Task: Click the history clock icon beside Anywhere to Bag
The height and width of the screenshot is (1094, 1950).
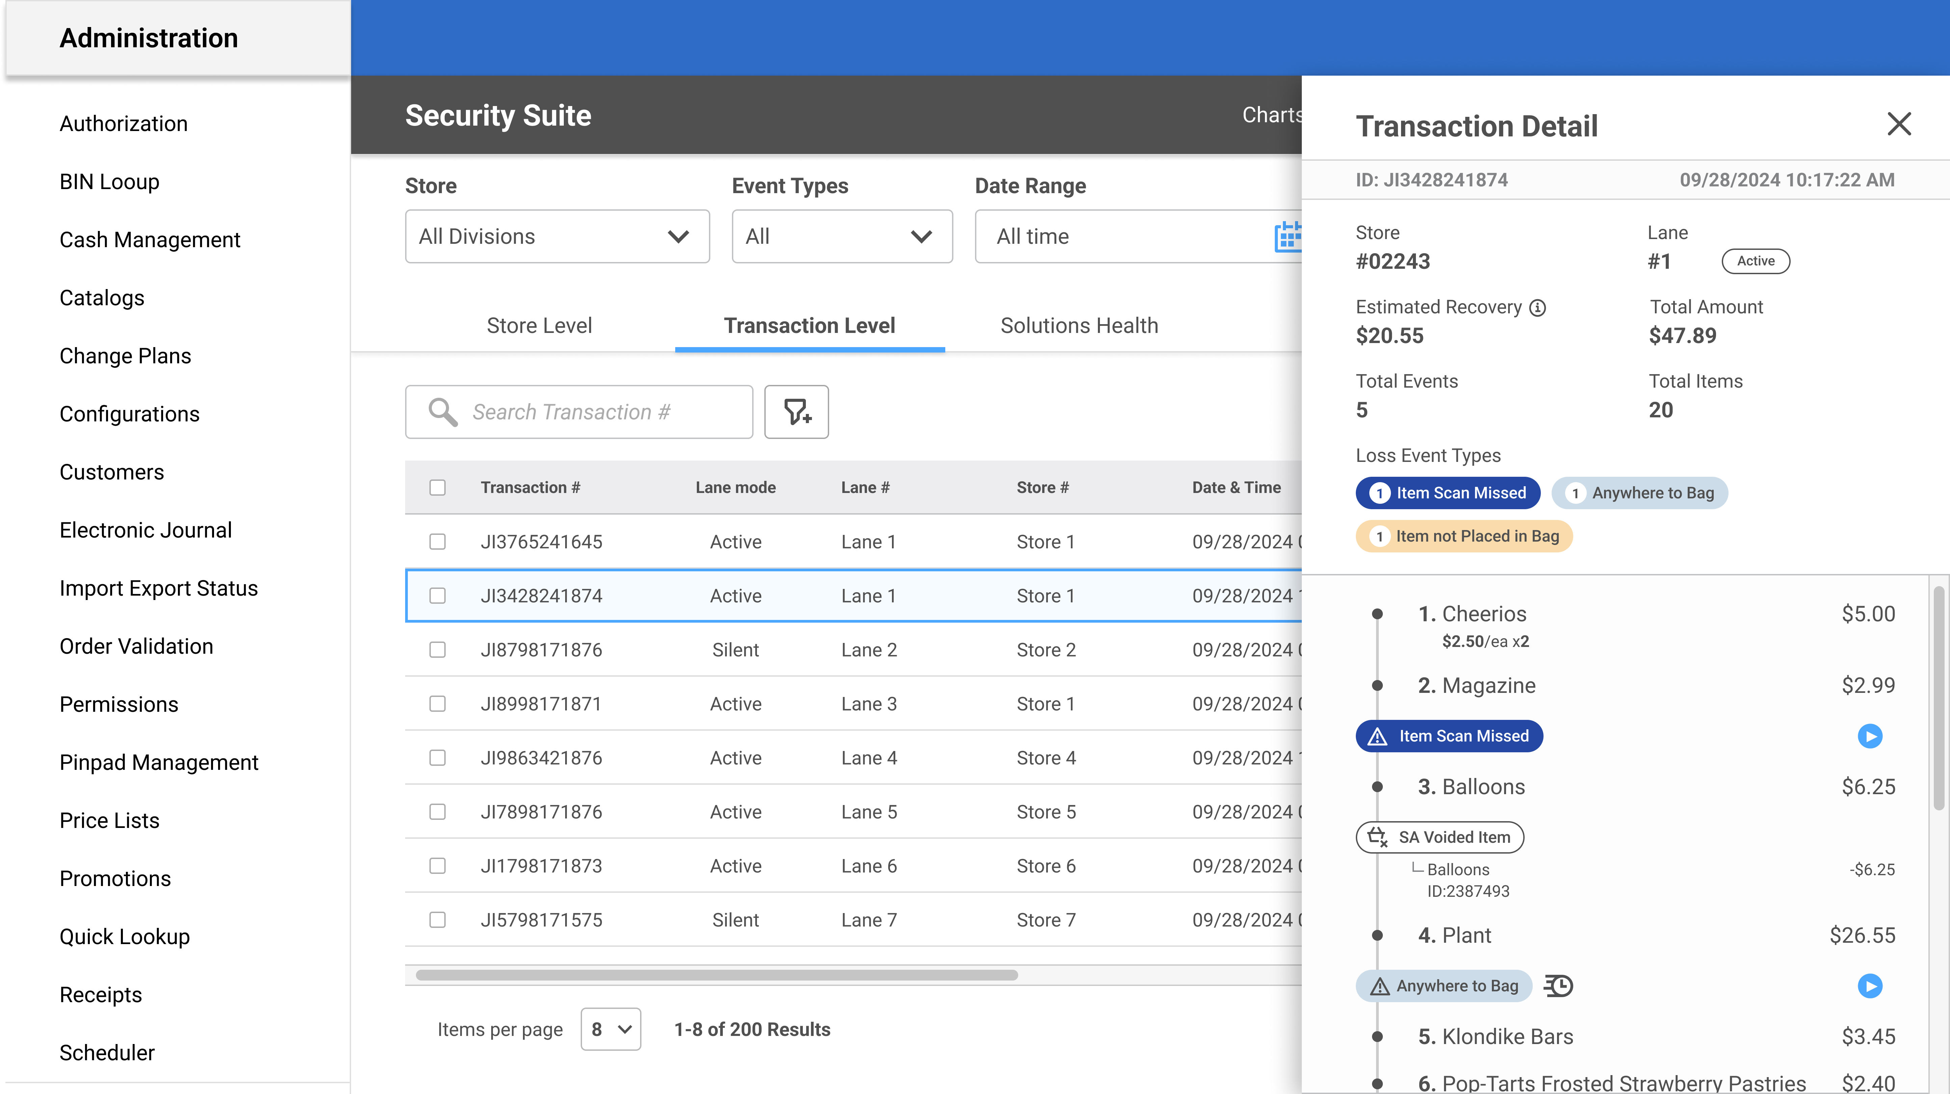Action: (1559, 986)
